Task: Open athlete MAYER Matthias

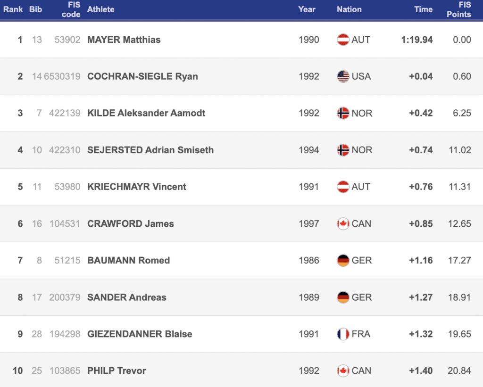Action: point(124,40)
